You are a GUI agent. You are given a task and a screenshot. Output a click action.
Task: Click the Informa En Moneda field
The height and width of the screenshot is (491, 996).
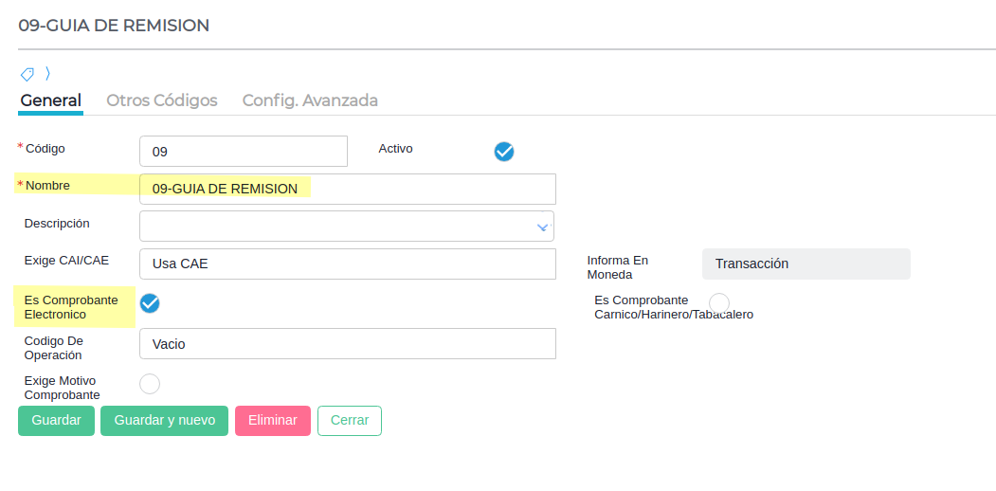pos(806,264)
